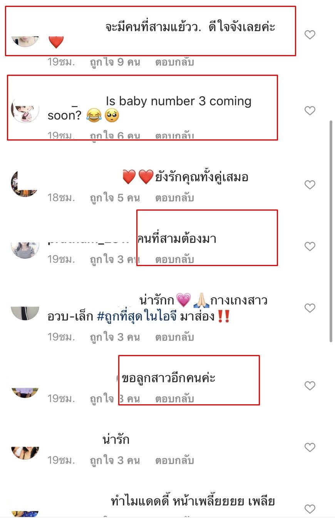Reply to the ขอลูกสาวอีกคนค่ะ comment
This screenshot has height=519, width=335.
tap(174, 398)
